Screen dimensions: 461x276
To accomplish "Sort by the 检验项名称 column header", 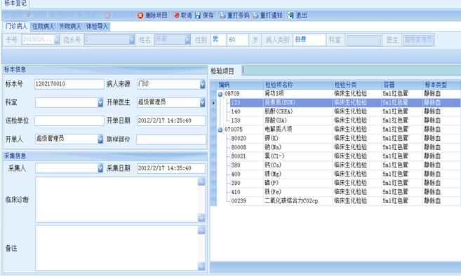I will pos(298,85).
